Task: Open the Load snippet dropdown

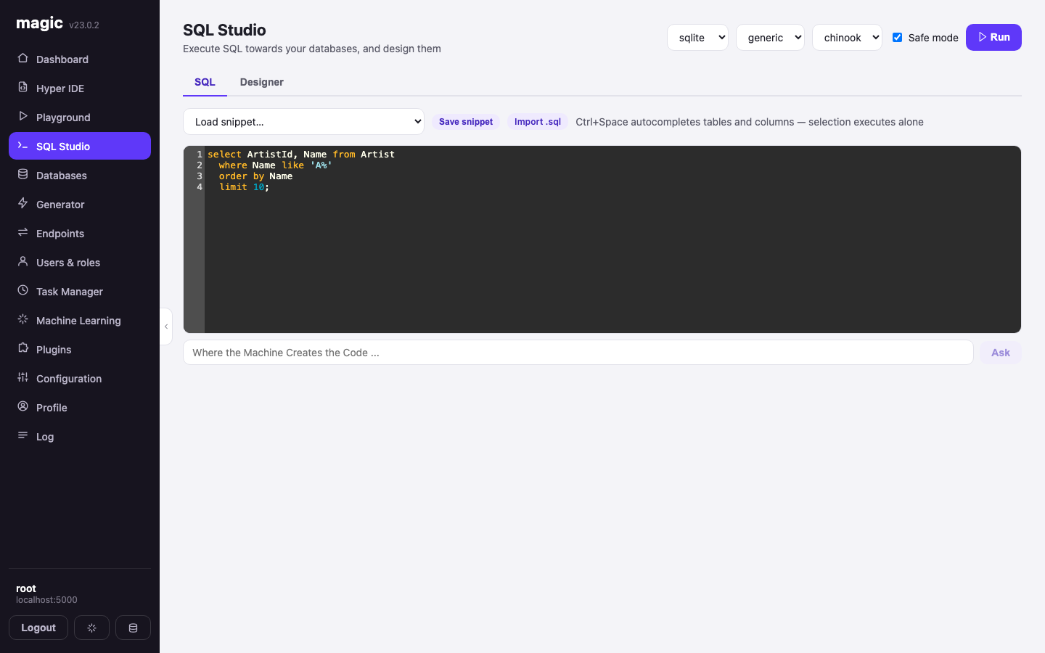Action: click(303, 122)
